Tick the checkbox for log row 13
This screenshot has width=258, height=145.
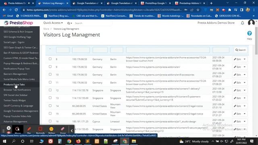click(50, 98)
